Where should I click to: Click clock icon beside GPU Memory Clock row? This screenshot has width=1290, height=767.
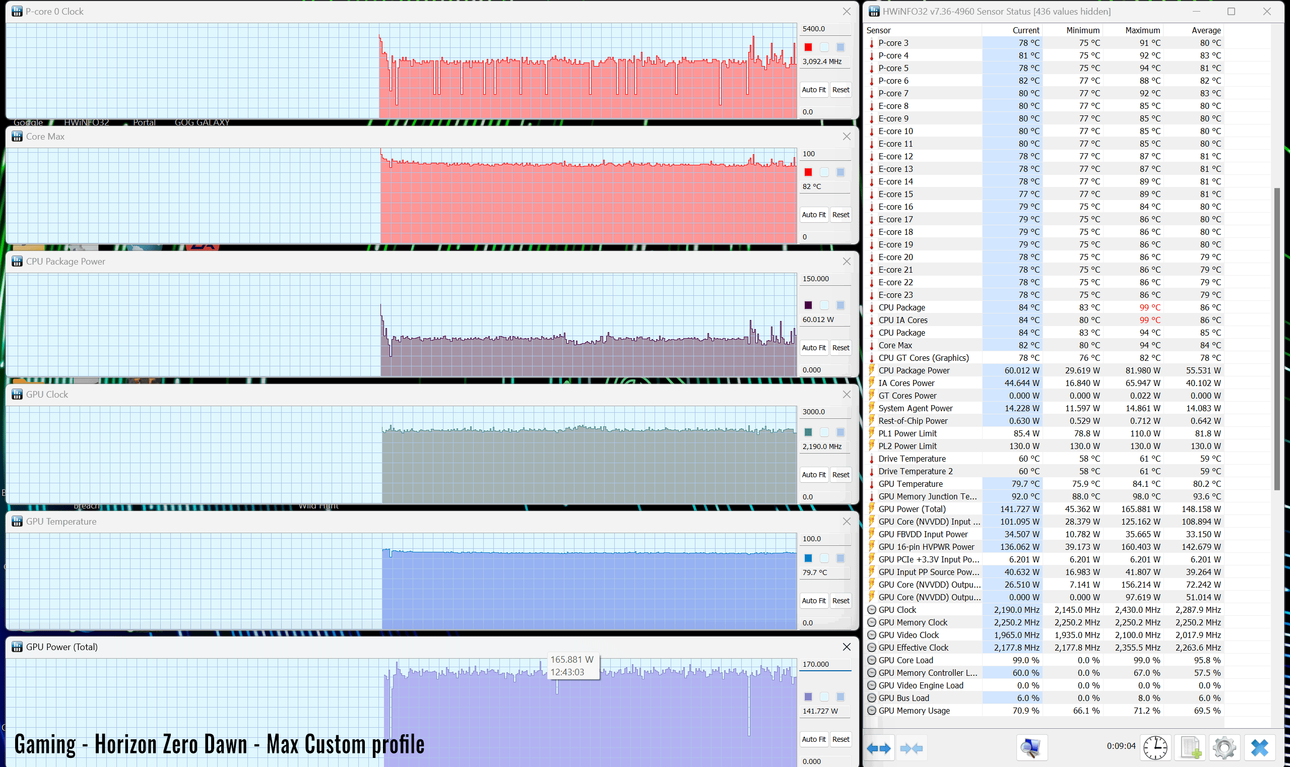tap(871, 622)
